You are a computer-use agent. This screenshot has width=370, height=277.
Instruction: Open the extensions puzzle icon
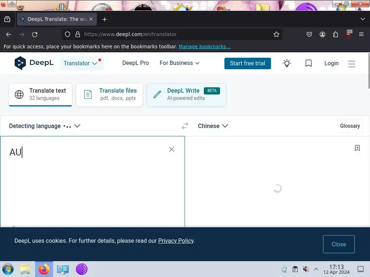pos(335,34)
